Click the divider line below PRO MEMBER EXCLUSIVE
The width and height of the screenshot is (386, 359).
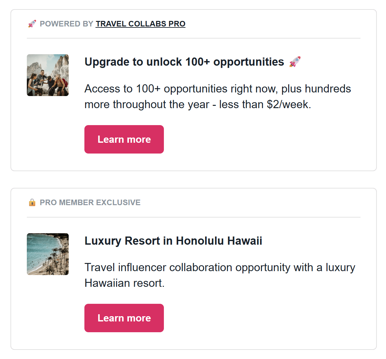[x=194, y=217]
